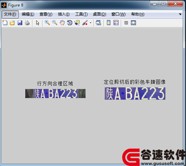Click the Link Plot icon
This screenshot has height=166, width=186.
coord(99,23)
